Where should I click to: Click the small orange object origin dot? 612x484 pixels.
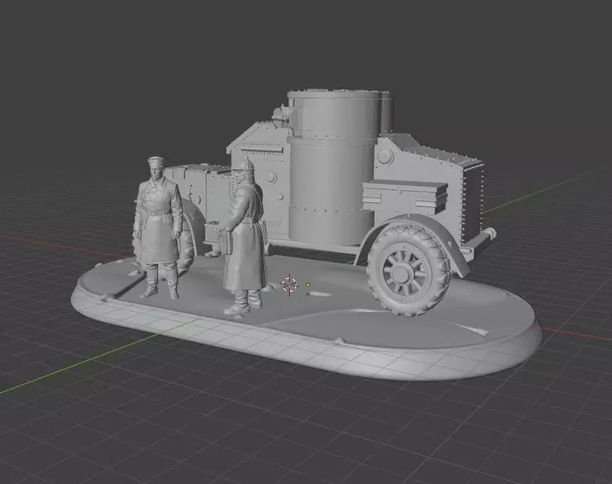(307, 285)
